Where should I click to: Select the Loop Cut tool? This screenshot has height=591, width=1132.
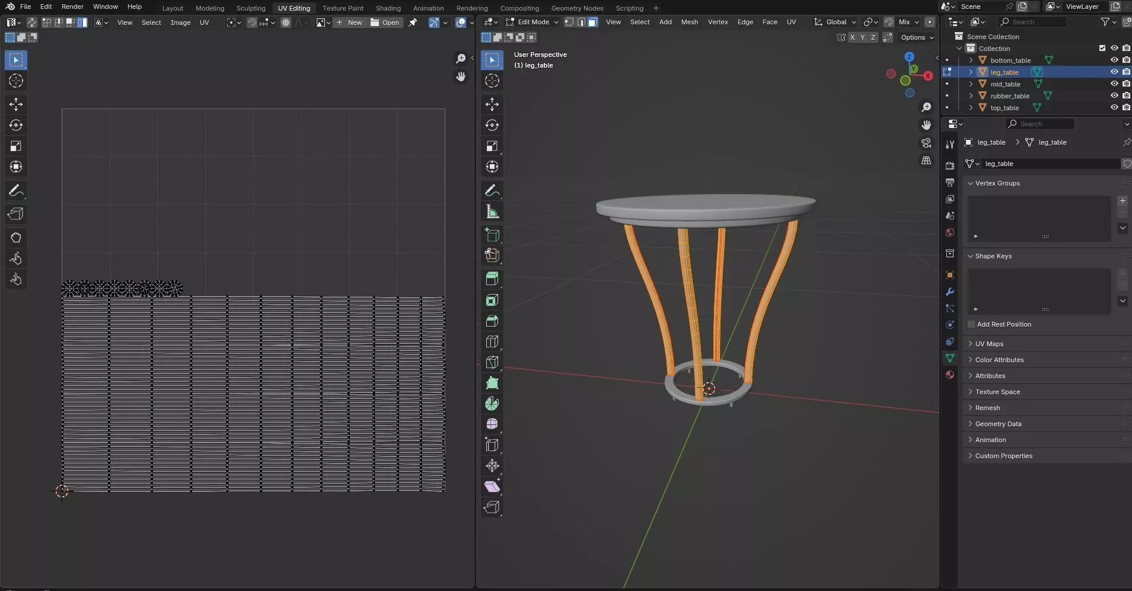point(492,341)
